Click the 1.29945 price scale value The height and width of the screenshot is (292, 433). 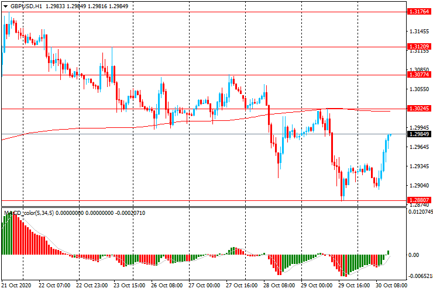[420, 128]
